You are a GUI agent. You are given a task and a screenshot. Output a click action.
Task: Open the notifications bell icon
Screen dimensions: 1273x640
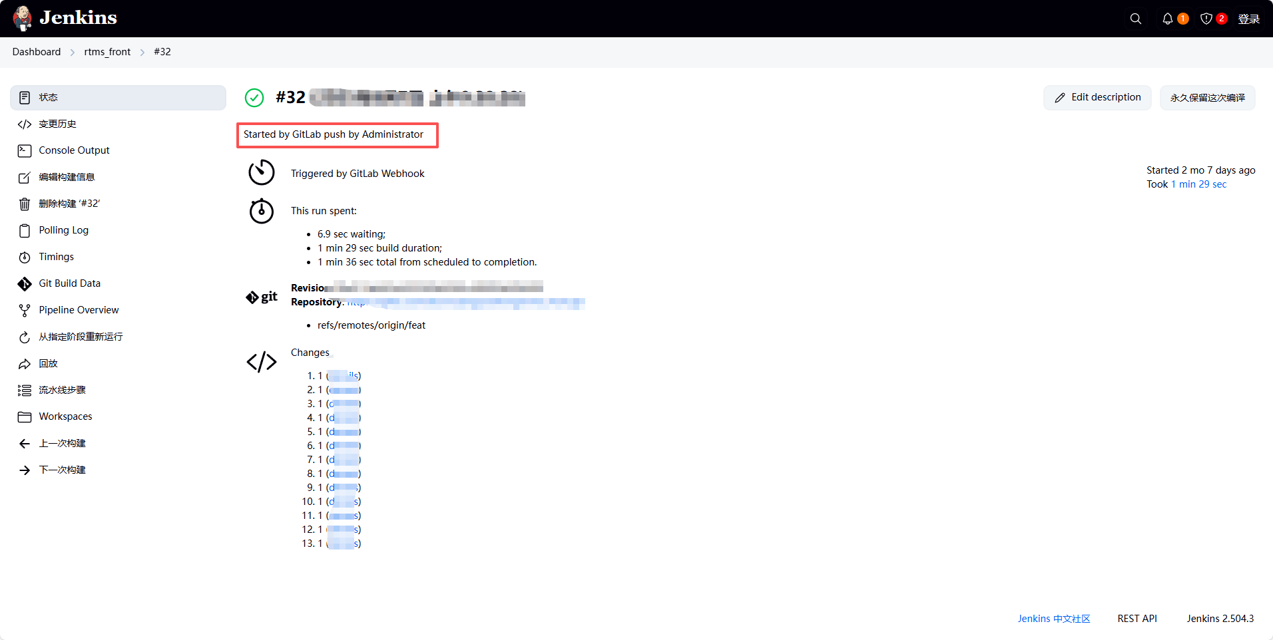1168,19
